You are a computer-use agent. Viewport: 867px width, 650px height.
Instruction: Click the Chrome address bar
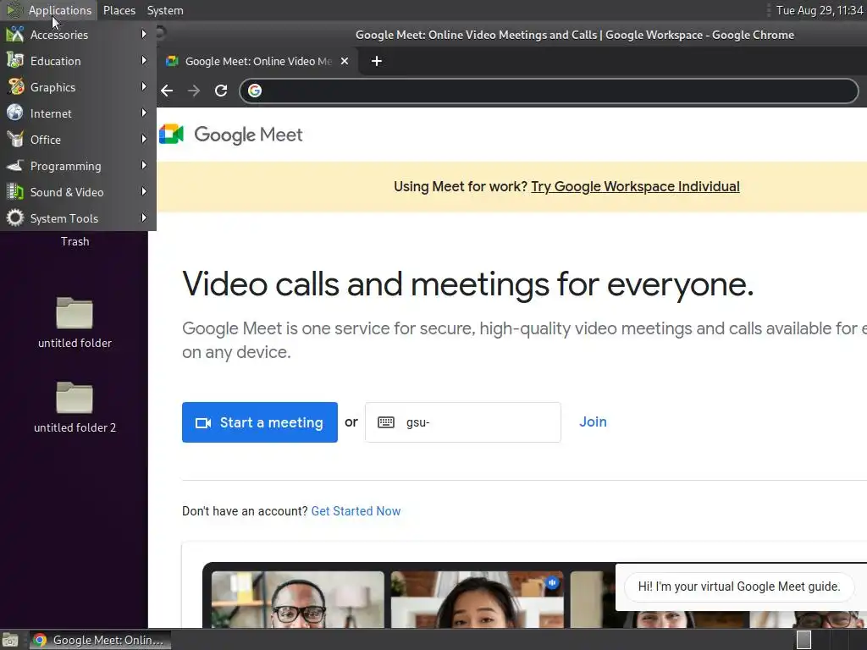(549, 91)
